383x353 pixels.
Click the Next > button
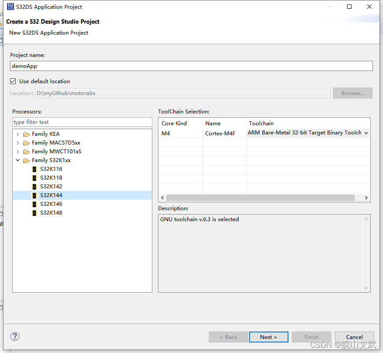click(269, 337)
